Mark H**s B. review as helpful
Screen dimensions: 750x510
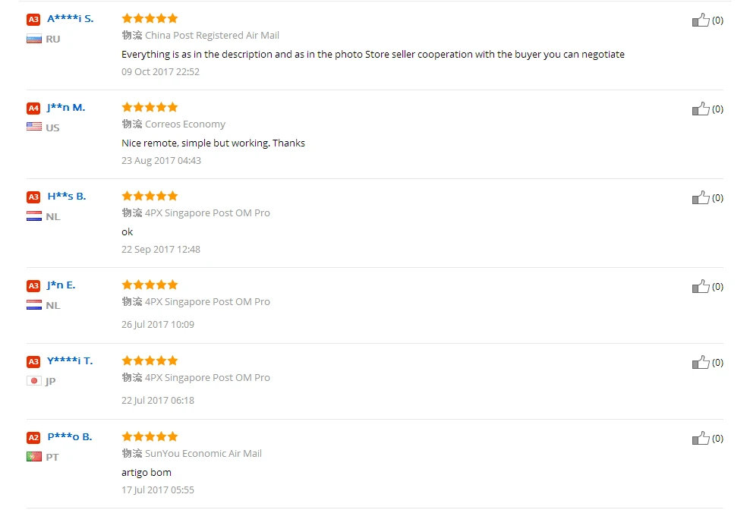point(701,198)
